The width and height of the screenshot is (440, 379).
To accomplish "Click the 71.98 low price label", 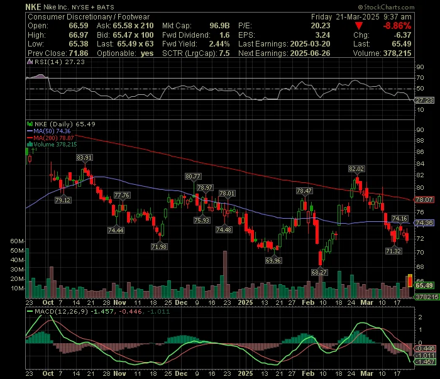I will [159, 247].
